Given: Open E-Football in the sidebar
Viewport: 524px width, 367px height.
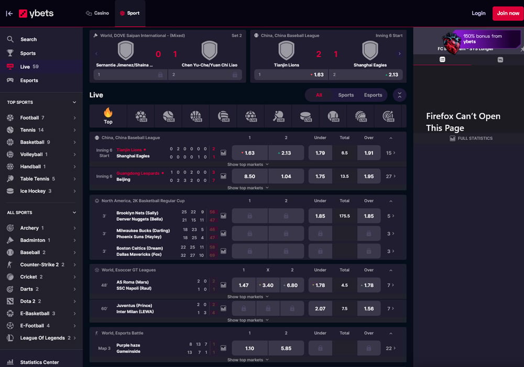Looking at the screenshot, I should coord(41,326).
